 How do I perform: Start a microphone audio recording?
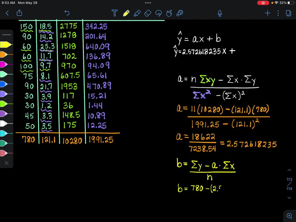(x=219, y=13)
